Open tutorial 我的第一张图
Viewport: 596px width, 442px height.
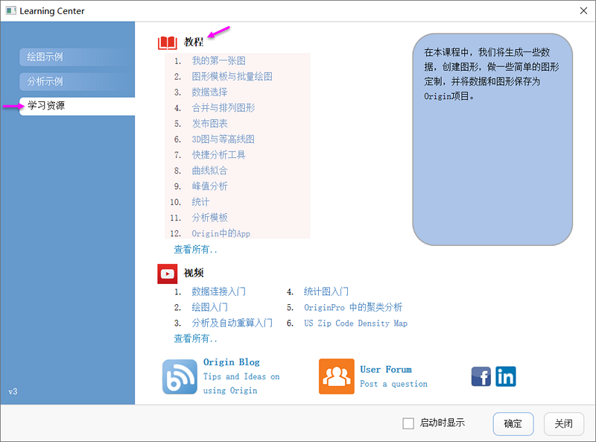click(218, 60)
